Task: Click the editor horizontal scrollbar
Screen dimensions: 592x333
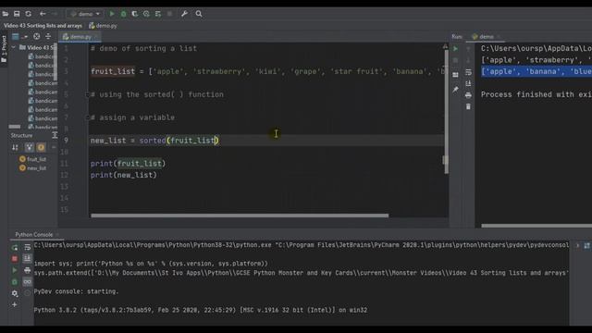Action: 240,216
